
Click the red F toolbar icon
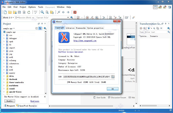pos(75,12)
